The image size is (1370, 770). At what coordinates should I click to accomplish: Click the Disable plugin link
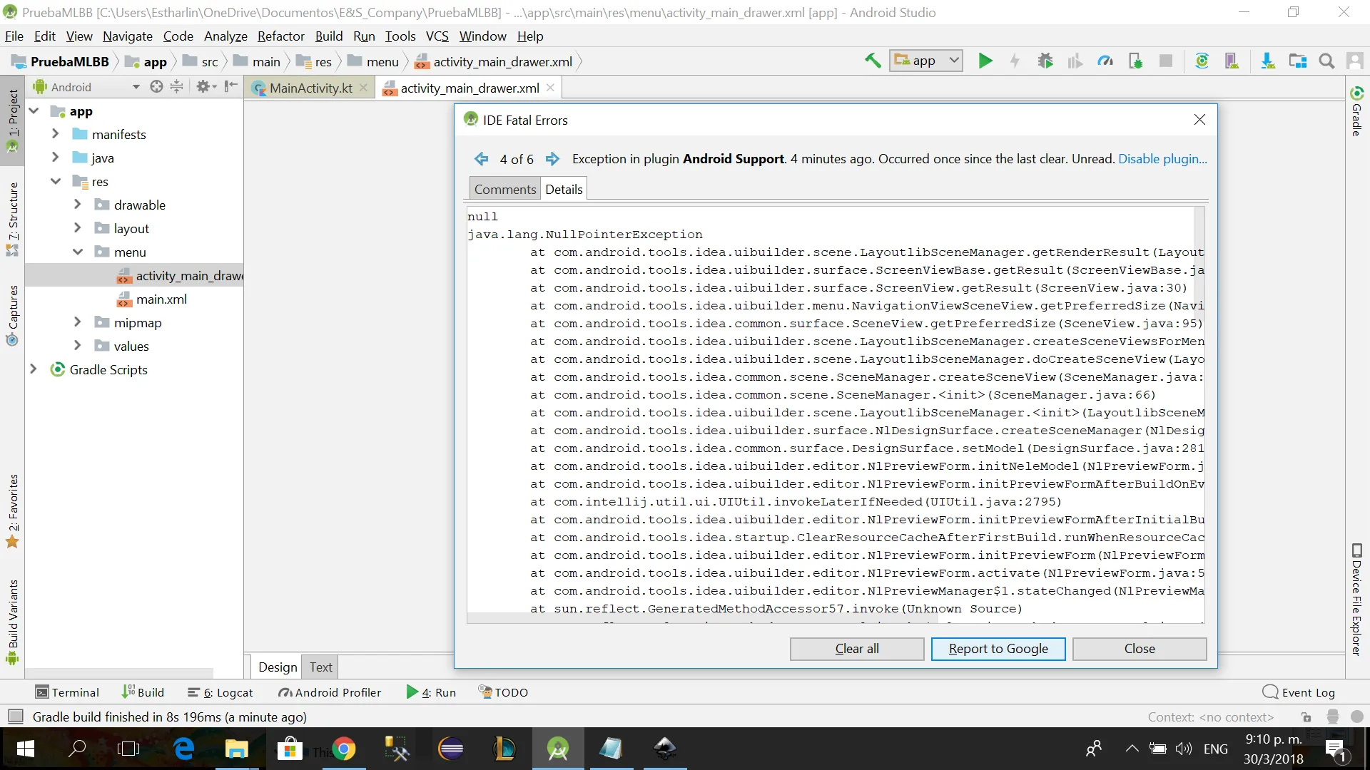point(1162,159)
